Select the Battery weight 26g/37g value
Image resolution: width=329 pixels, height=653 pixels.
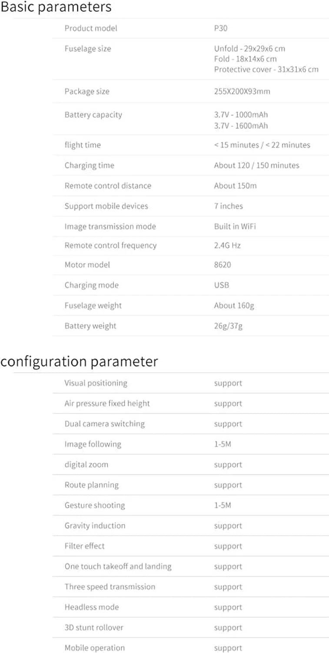point(228,326)
